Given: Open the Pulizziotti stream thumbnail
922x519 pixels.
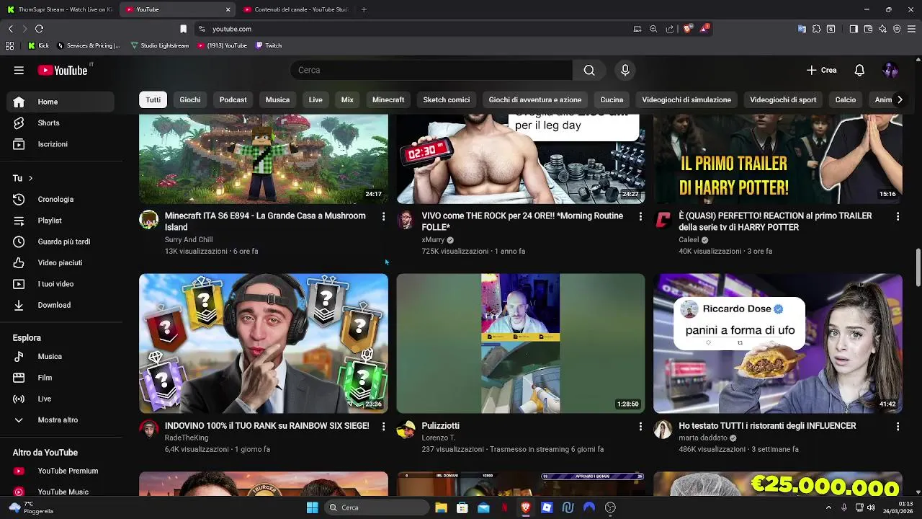Looking at the screenshot, I should click(x=521, y=343).
